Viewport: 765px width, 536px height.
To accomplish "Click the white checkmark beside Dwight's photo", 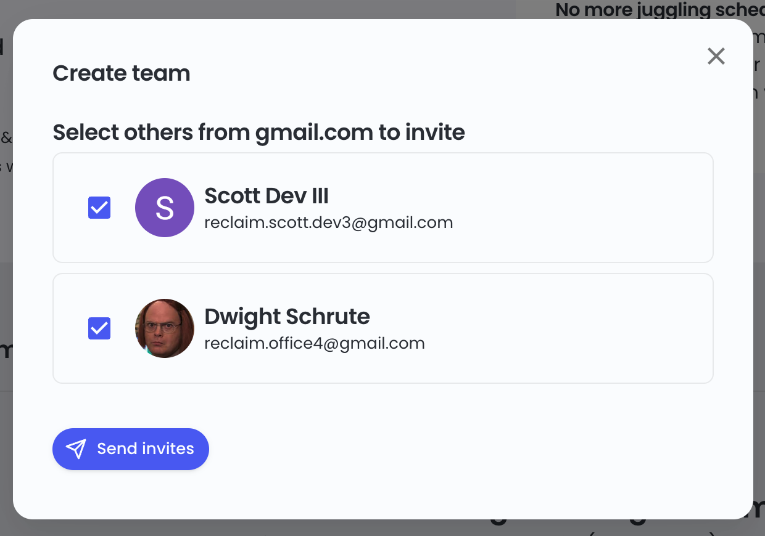I will point(99,328).
